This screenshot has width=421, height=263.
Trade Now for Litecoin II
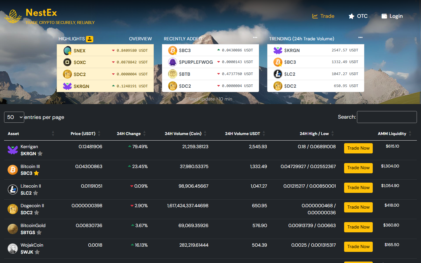[358, 188]
